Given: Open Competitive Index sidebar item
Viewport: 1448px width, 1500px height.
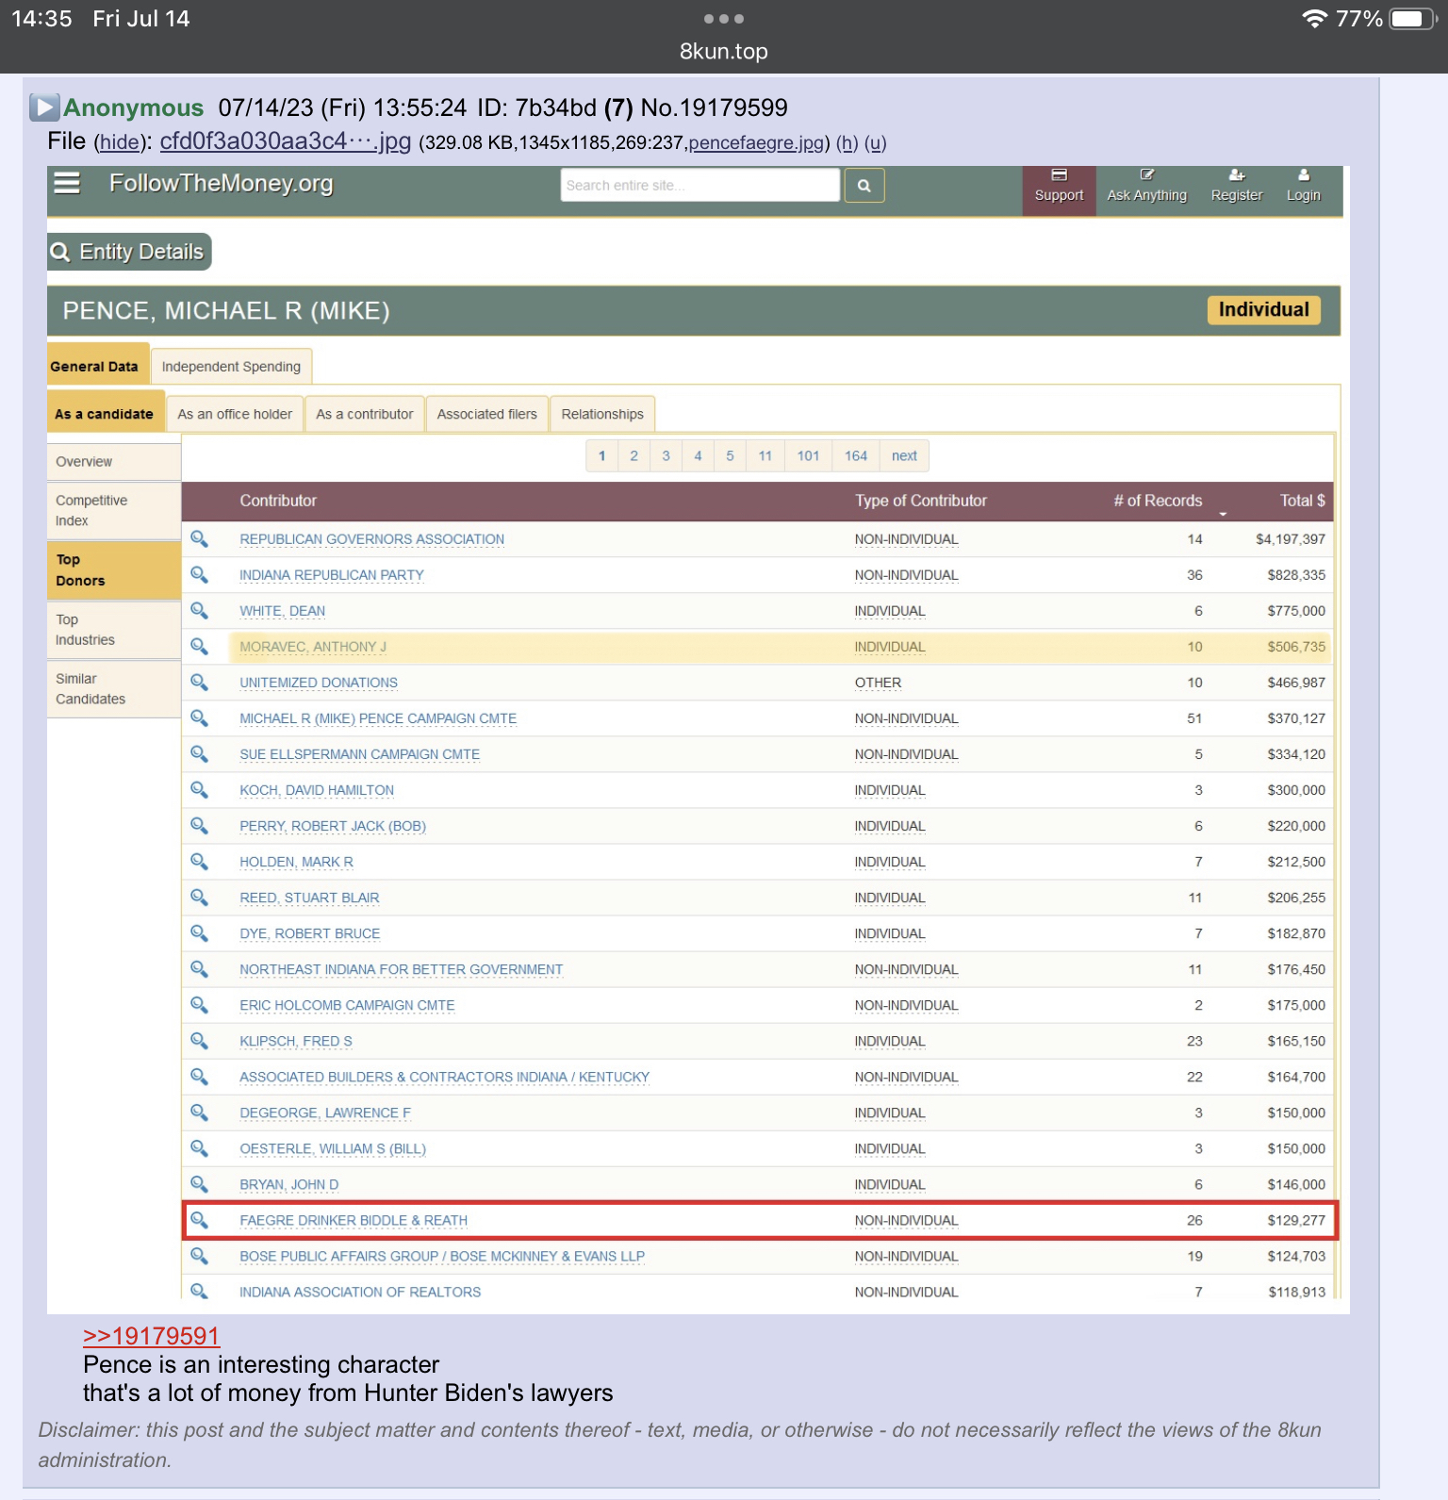Looking at the screenshot, I should click(x=114, y=510).
